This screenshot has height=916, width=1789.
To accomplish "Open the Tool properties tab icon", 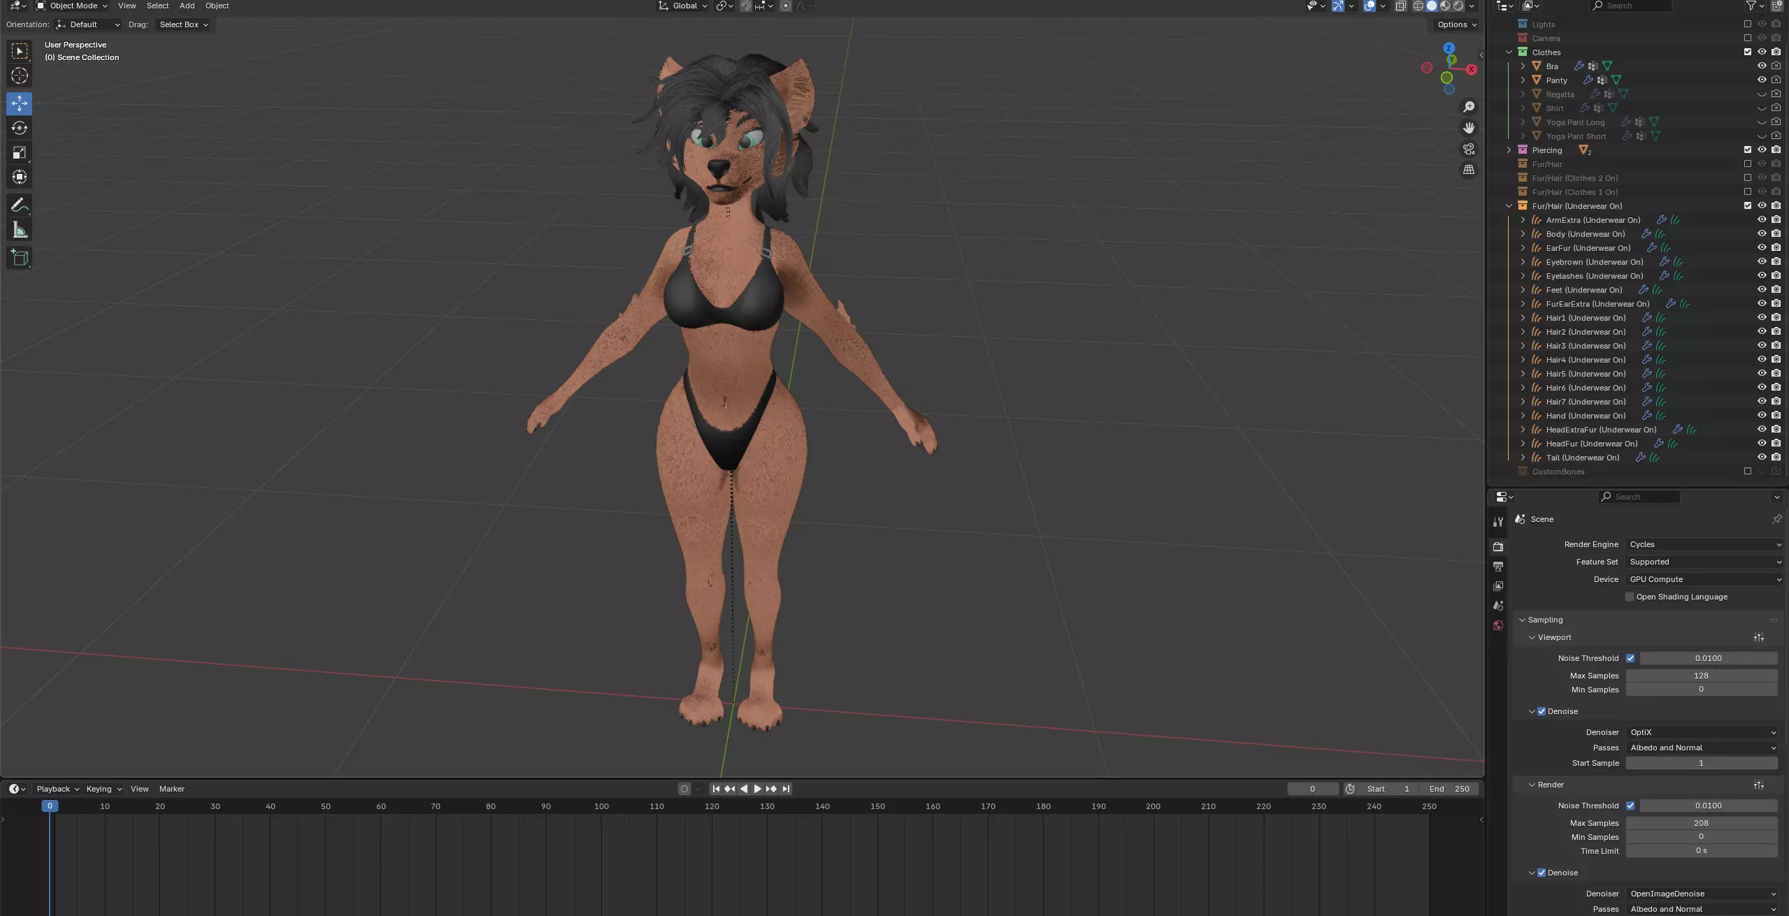I will (1498, 522).
